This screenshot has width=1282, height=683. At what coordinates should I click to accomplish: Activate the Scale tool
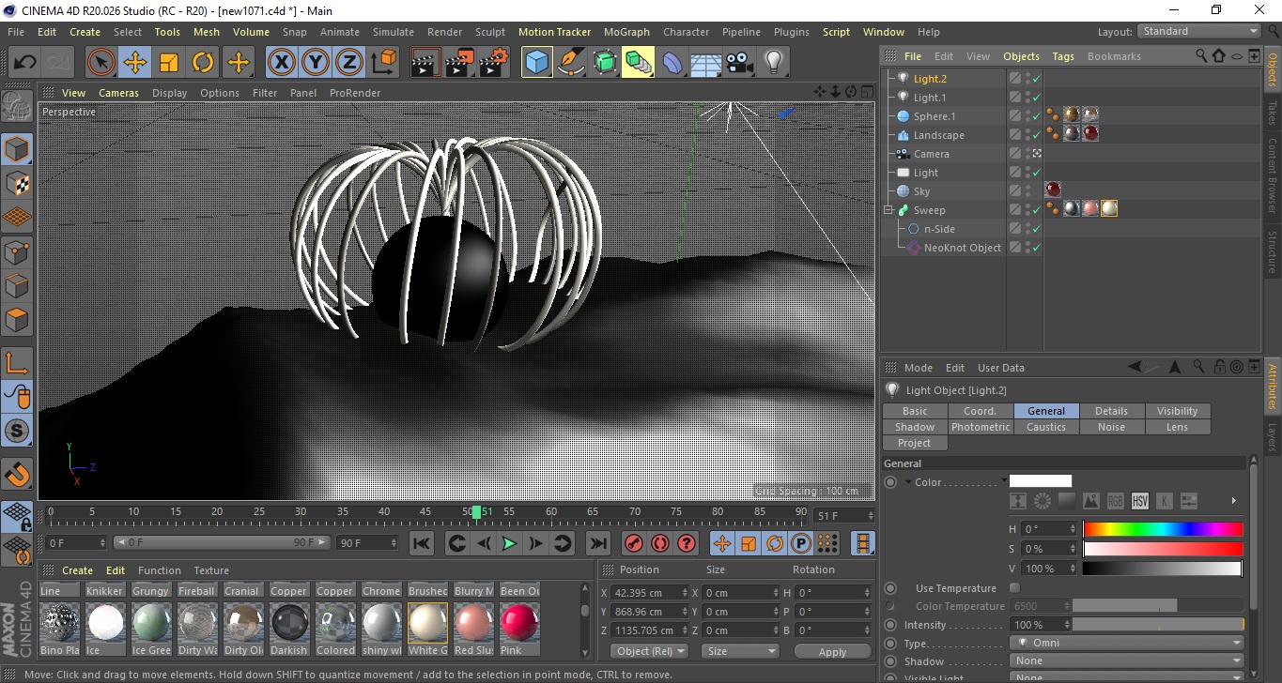click(169, 63)
